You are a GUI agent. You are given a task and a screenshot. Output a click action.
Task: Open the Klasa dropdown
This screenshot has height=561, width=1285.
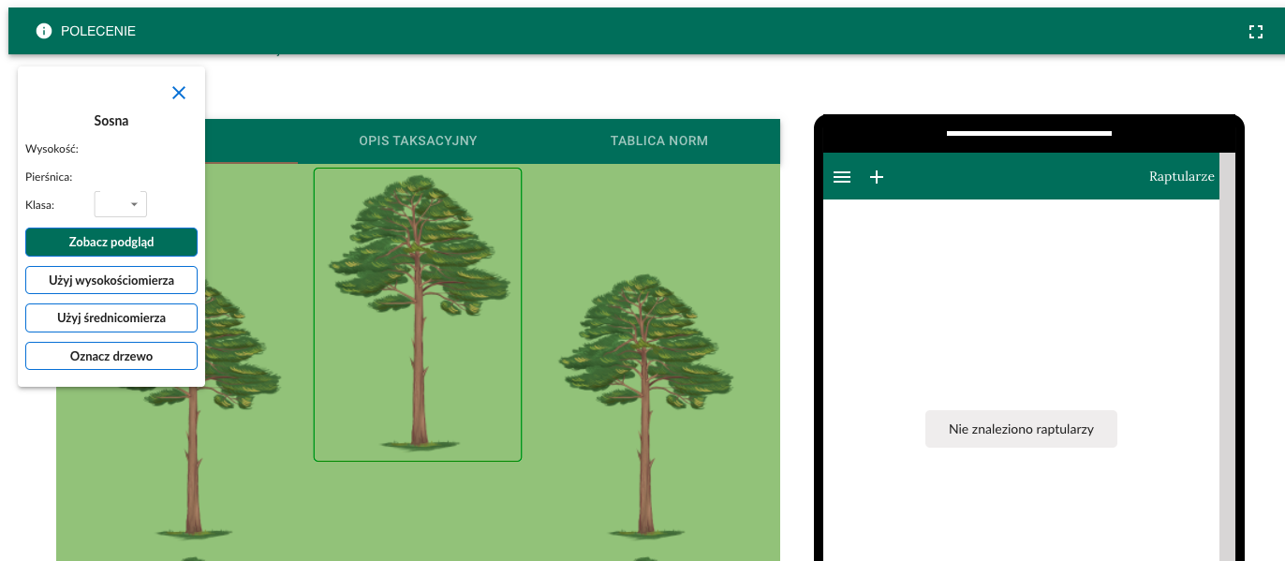[121, 204]
